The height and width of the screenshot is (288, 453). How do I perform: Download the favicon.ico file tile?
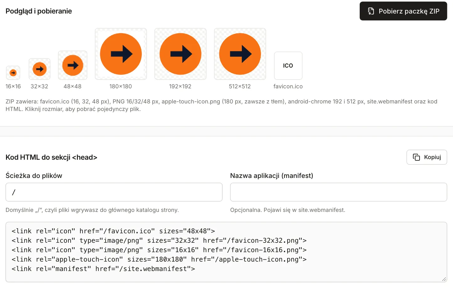[x=288, y=66]
